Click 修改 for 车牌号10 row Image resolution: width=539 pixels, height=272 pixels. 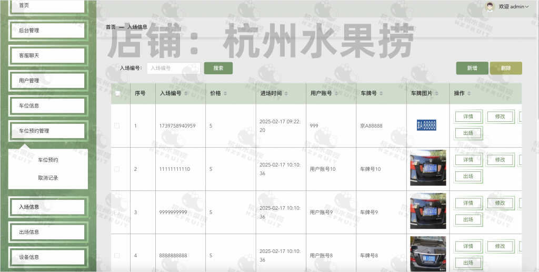(500, 160)
